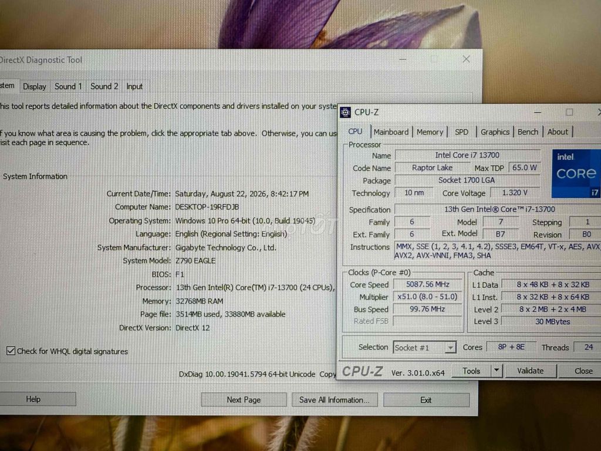601x451 pixels.
Task: Click Memory value 32768MB RAM
Action: pyautogui.click(x=200, y=301)
